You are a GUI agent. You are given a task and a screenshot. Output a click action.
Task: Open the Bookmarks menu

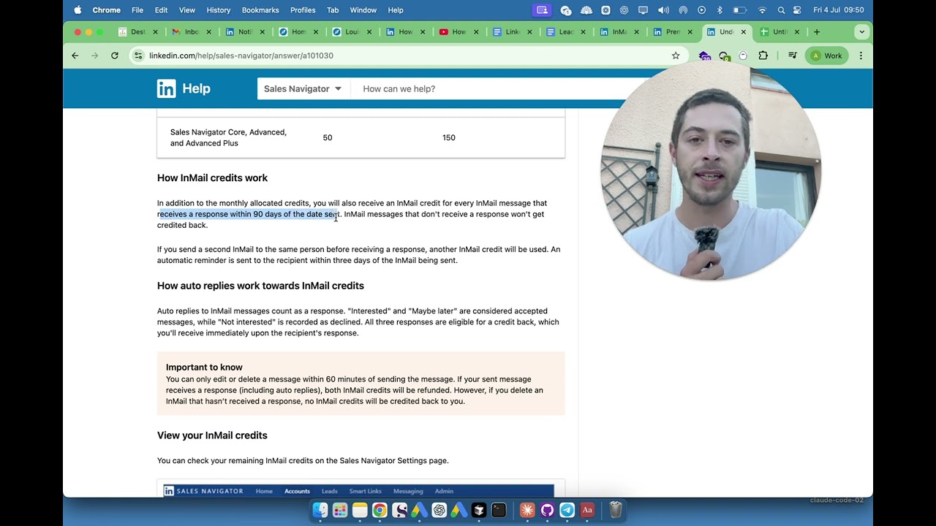pos(260,10)
